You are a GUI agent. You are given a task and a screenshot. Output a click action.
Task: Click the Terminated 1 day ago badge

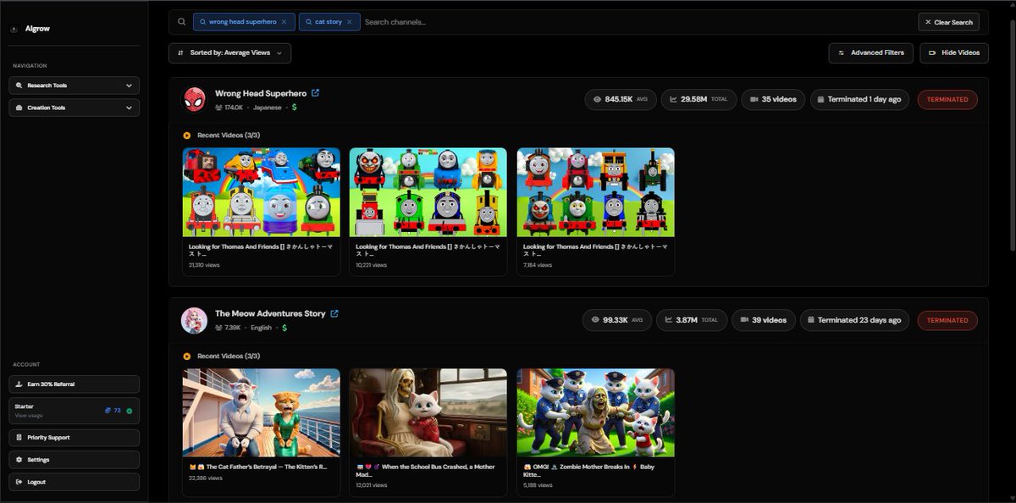pyautogui.click(x=860, y=99)
